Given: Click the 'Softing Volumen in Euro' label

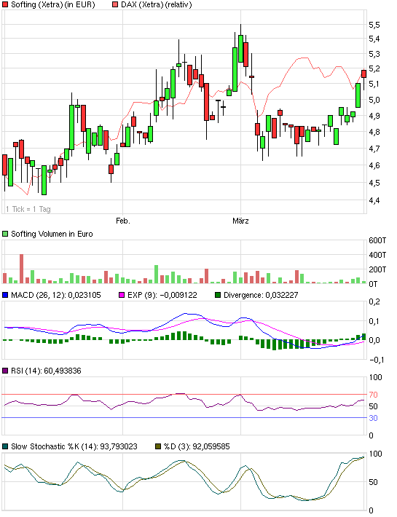Looking at the screenshot, I should [x=52, y=234].
